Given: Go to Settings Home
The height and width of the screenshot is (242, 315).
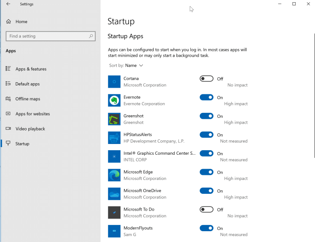Looking at the screenshot, I should [21, 22].
